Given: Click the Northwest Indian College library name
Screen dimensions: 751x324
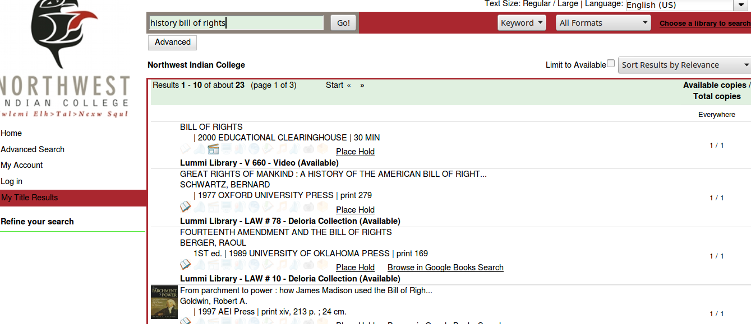Looking at the screenshot, I should pos(196,65).
